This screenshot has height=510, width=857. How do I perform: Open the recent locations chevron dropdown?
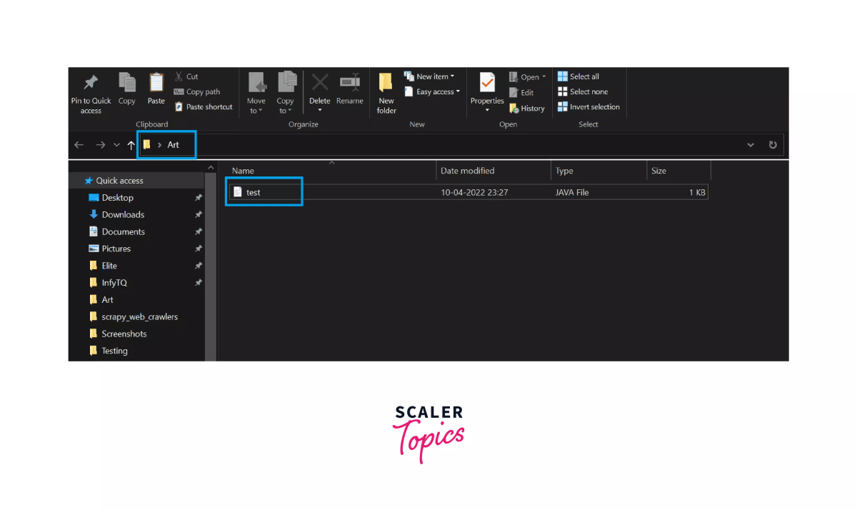click(x=116, y=144)
